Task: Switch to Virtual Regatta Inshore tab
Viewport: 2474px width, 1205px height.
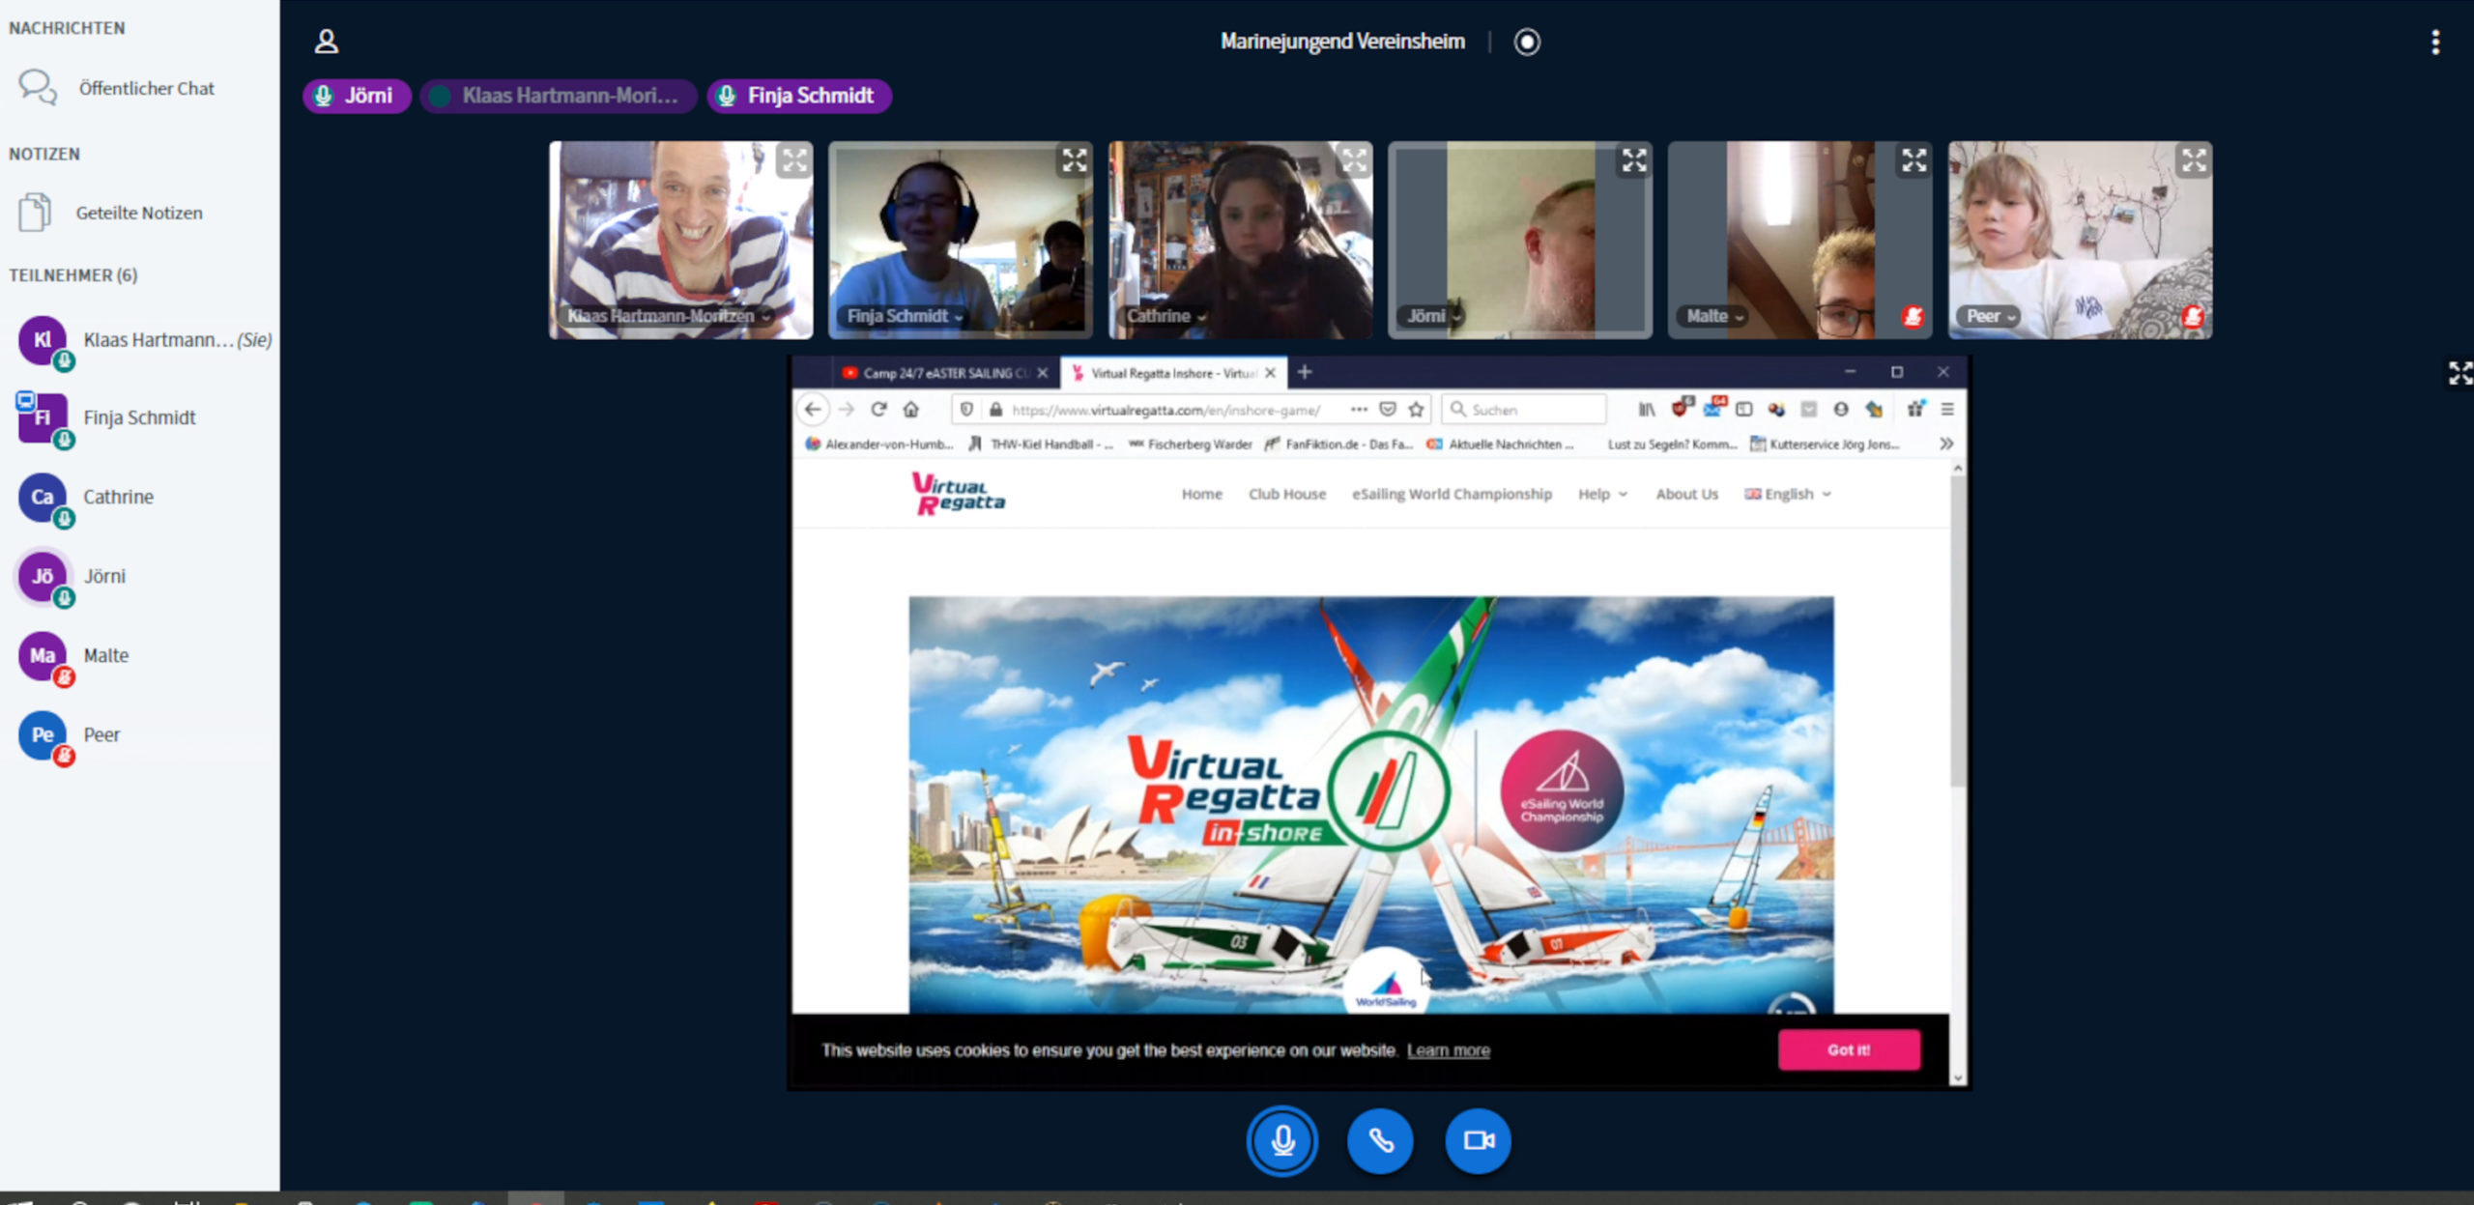Action: pyautogui.click(x=1173, y=373)
